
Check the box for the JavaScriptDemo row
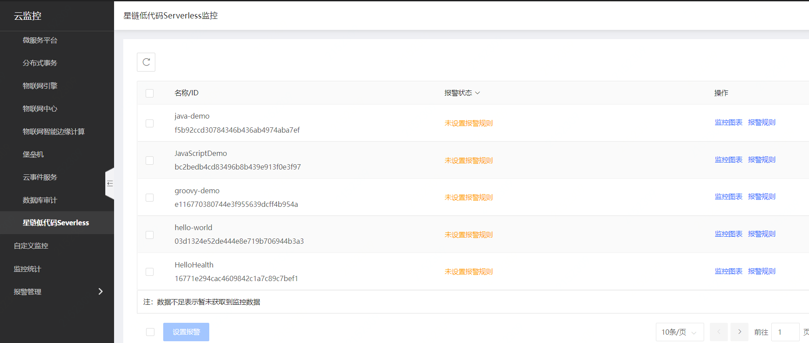[x=150, y=160]
